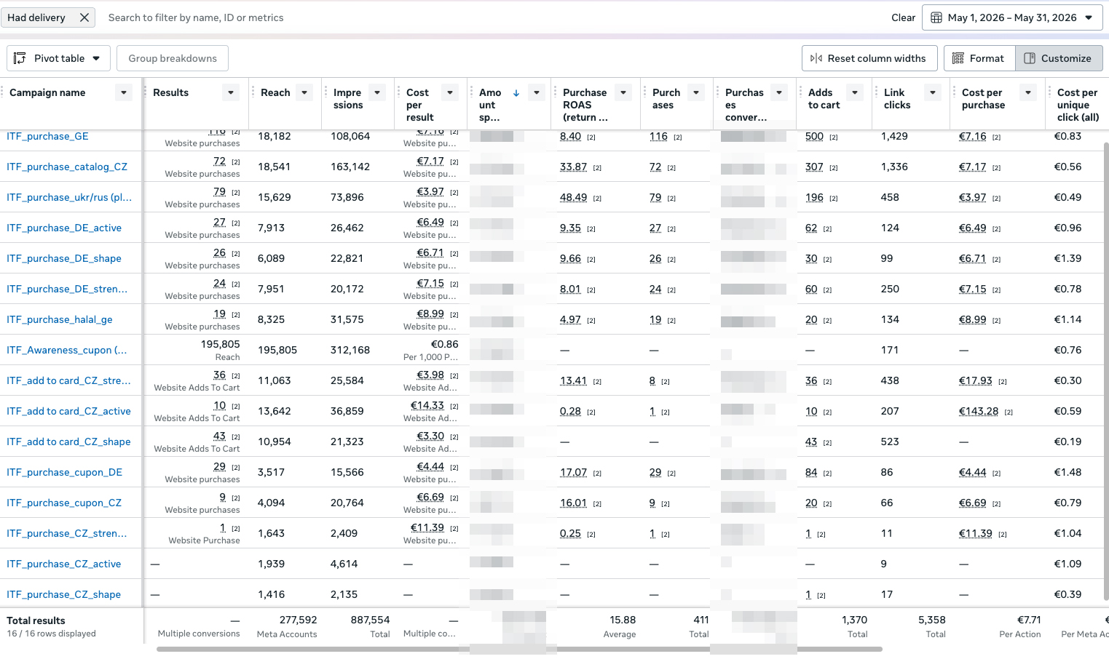The width and height of the screenshot is (1109, 659).
Task: Expand the Campaign name column dropdown
Action: 124,92
